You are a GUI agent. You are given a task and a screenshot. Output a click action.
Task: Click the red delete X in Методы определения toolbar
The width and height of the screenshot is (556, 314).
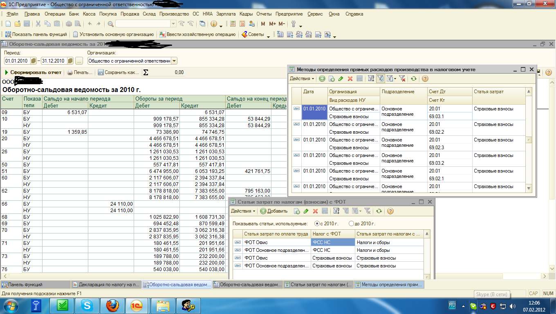[x=350, y=79]
